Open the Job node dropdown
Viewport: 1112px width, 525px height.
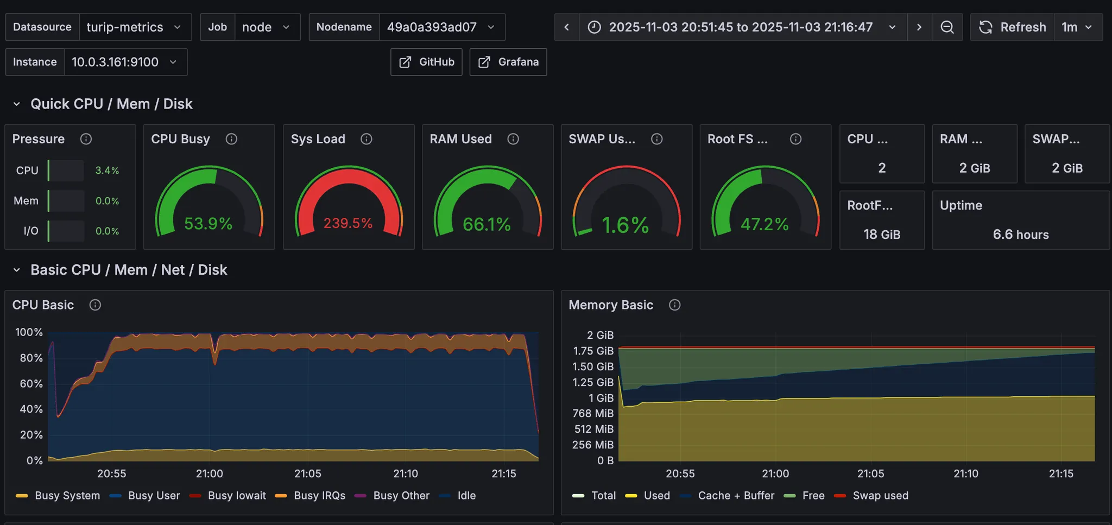click(267, 27)
